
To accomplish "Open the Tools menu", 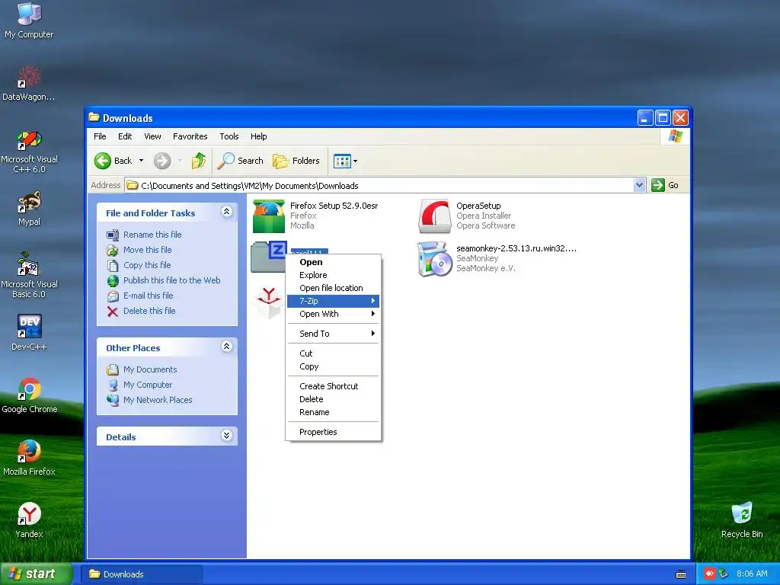I will coord(229,136).
